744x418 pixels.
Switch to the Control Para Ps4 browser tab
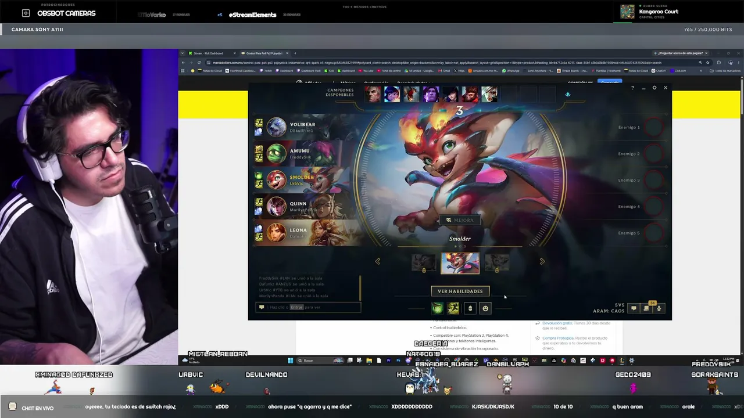pos(263,53)
